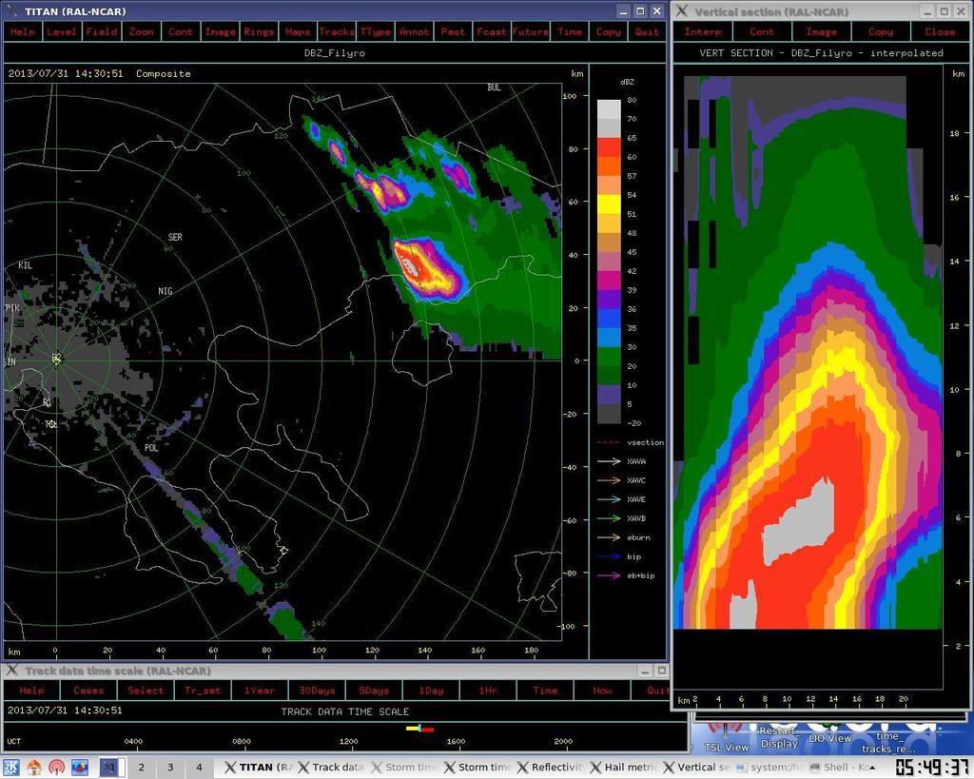Switch to virtual desktop 4 in pager
Image resolution: width=974 pixels, height=779 pixels.
click(x=200, y=768)
